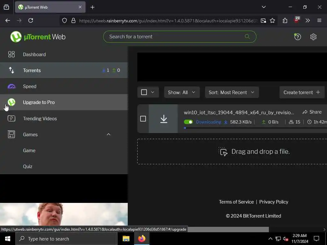This screenshot has width=327, height=245.
Task: Open the Help question mark icon
Action: click(x=297, y=37)
